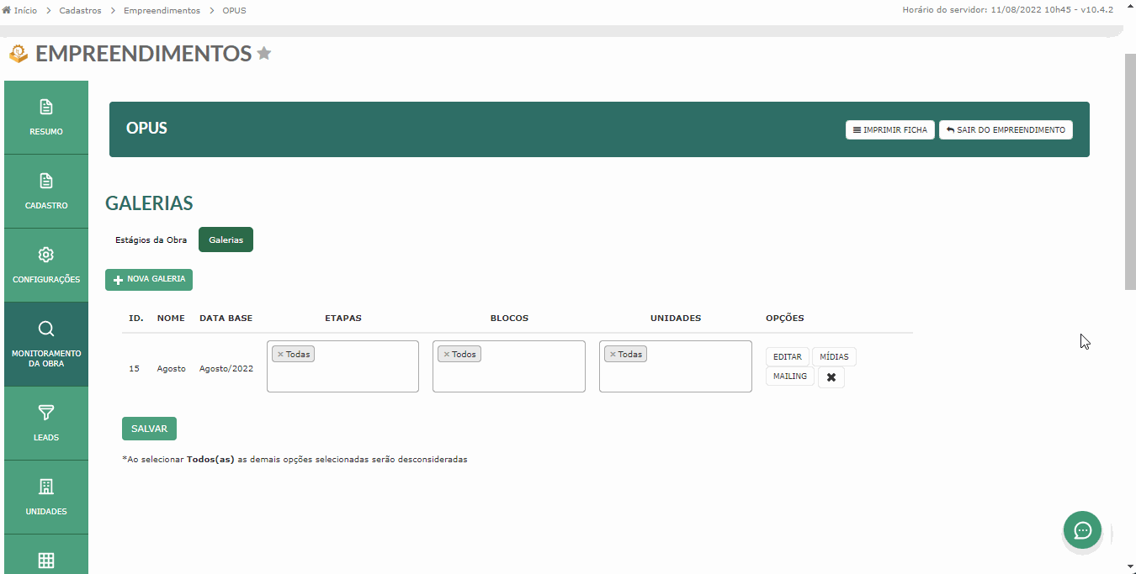Delete gallery Agosto with X button

(831, 377)
